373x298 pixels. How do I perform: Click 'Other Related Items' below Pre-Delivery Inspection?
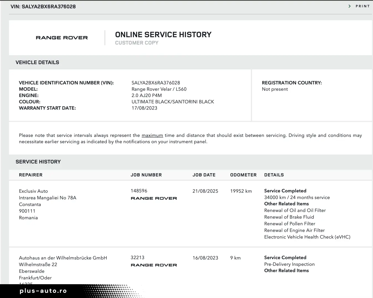(x=286, y=271)
